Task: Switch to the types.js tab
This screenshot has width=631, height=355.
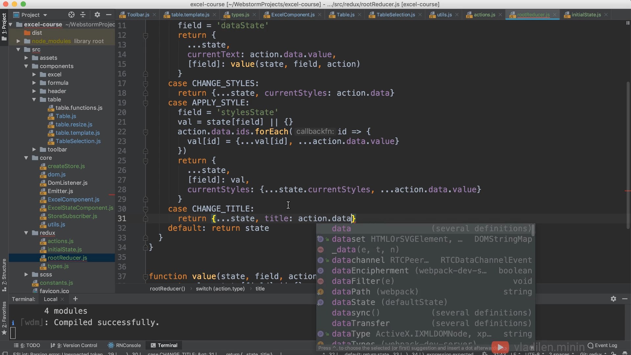Action: click(x=240, y=15)
